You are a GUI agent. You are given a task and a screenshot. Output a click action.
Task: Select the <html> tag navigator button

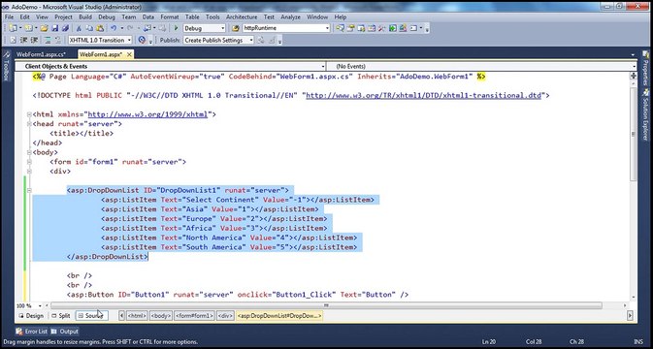pos(137,316)
